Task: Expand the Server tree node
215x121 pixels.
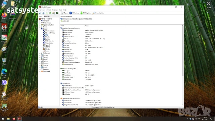Action: [40, 27]
